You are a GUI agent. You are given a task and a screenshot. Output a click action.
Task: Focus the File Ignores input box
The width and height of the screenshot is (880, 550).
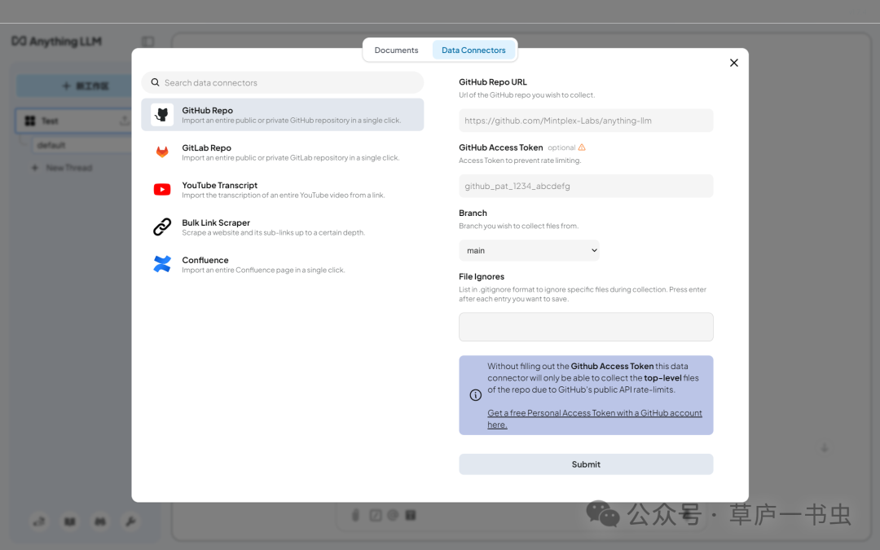586,327
